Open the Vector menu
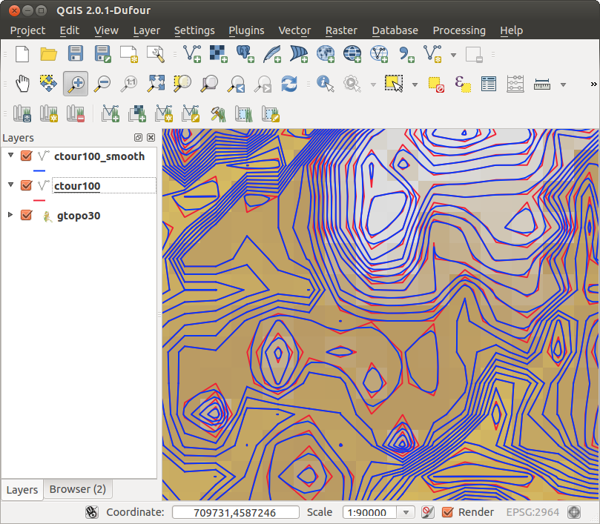 click(x=294, y=30)
